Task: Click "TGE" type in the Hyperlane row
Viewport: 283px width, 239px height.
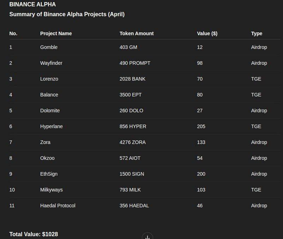Action: pos(256,126)
